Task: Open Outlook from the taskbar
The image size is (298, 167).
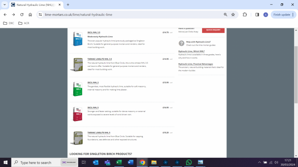Action: coord(95,162)
